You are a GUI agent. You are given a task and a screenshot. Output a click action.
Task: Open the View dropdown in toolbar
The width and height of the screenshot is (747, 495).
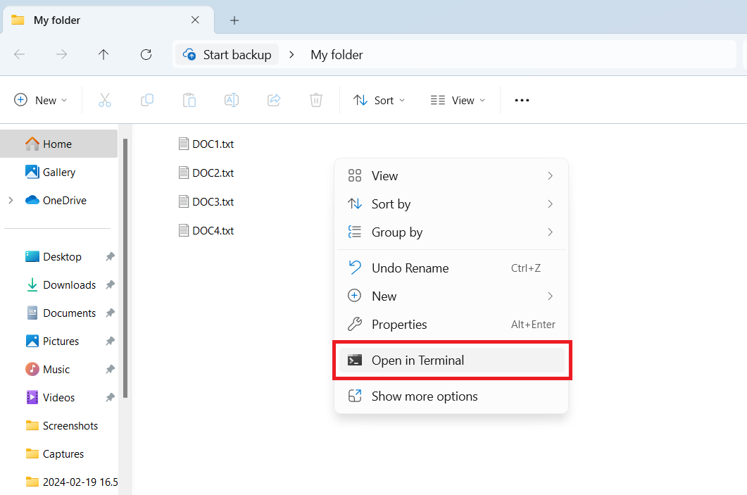[458, 100]
